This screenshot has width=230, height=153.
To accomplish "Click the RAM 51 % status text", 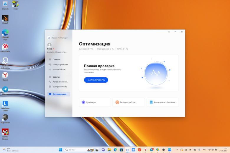I will (x=123, y=49).
